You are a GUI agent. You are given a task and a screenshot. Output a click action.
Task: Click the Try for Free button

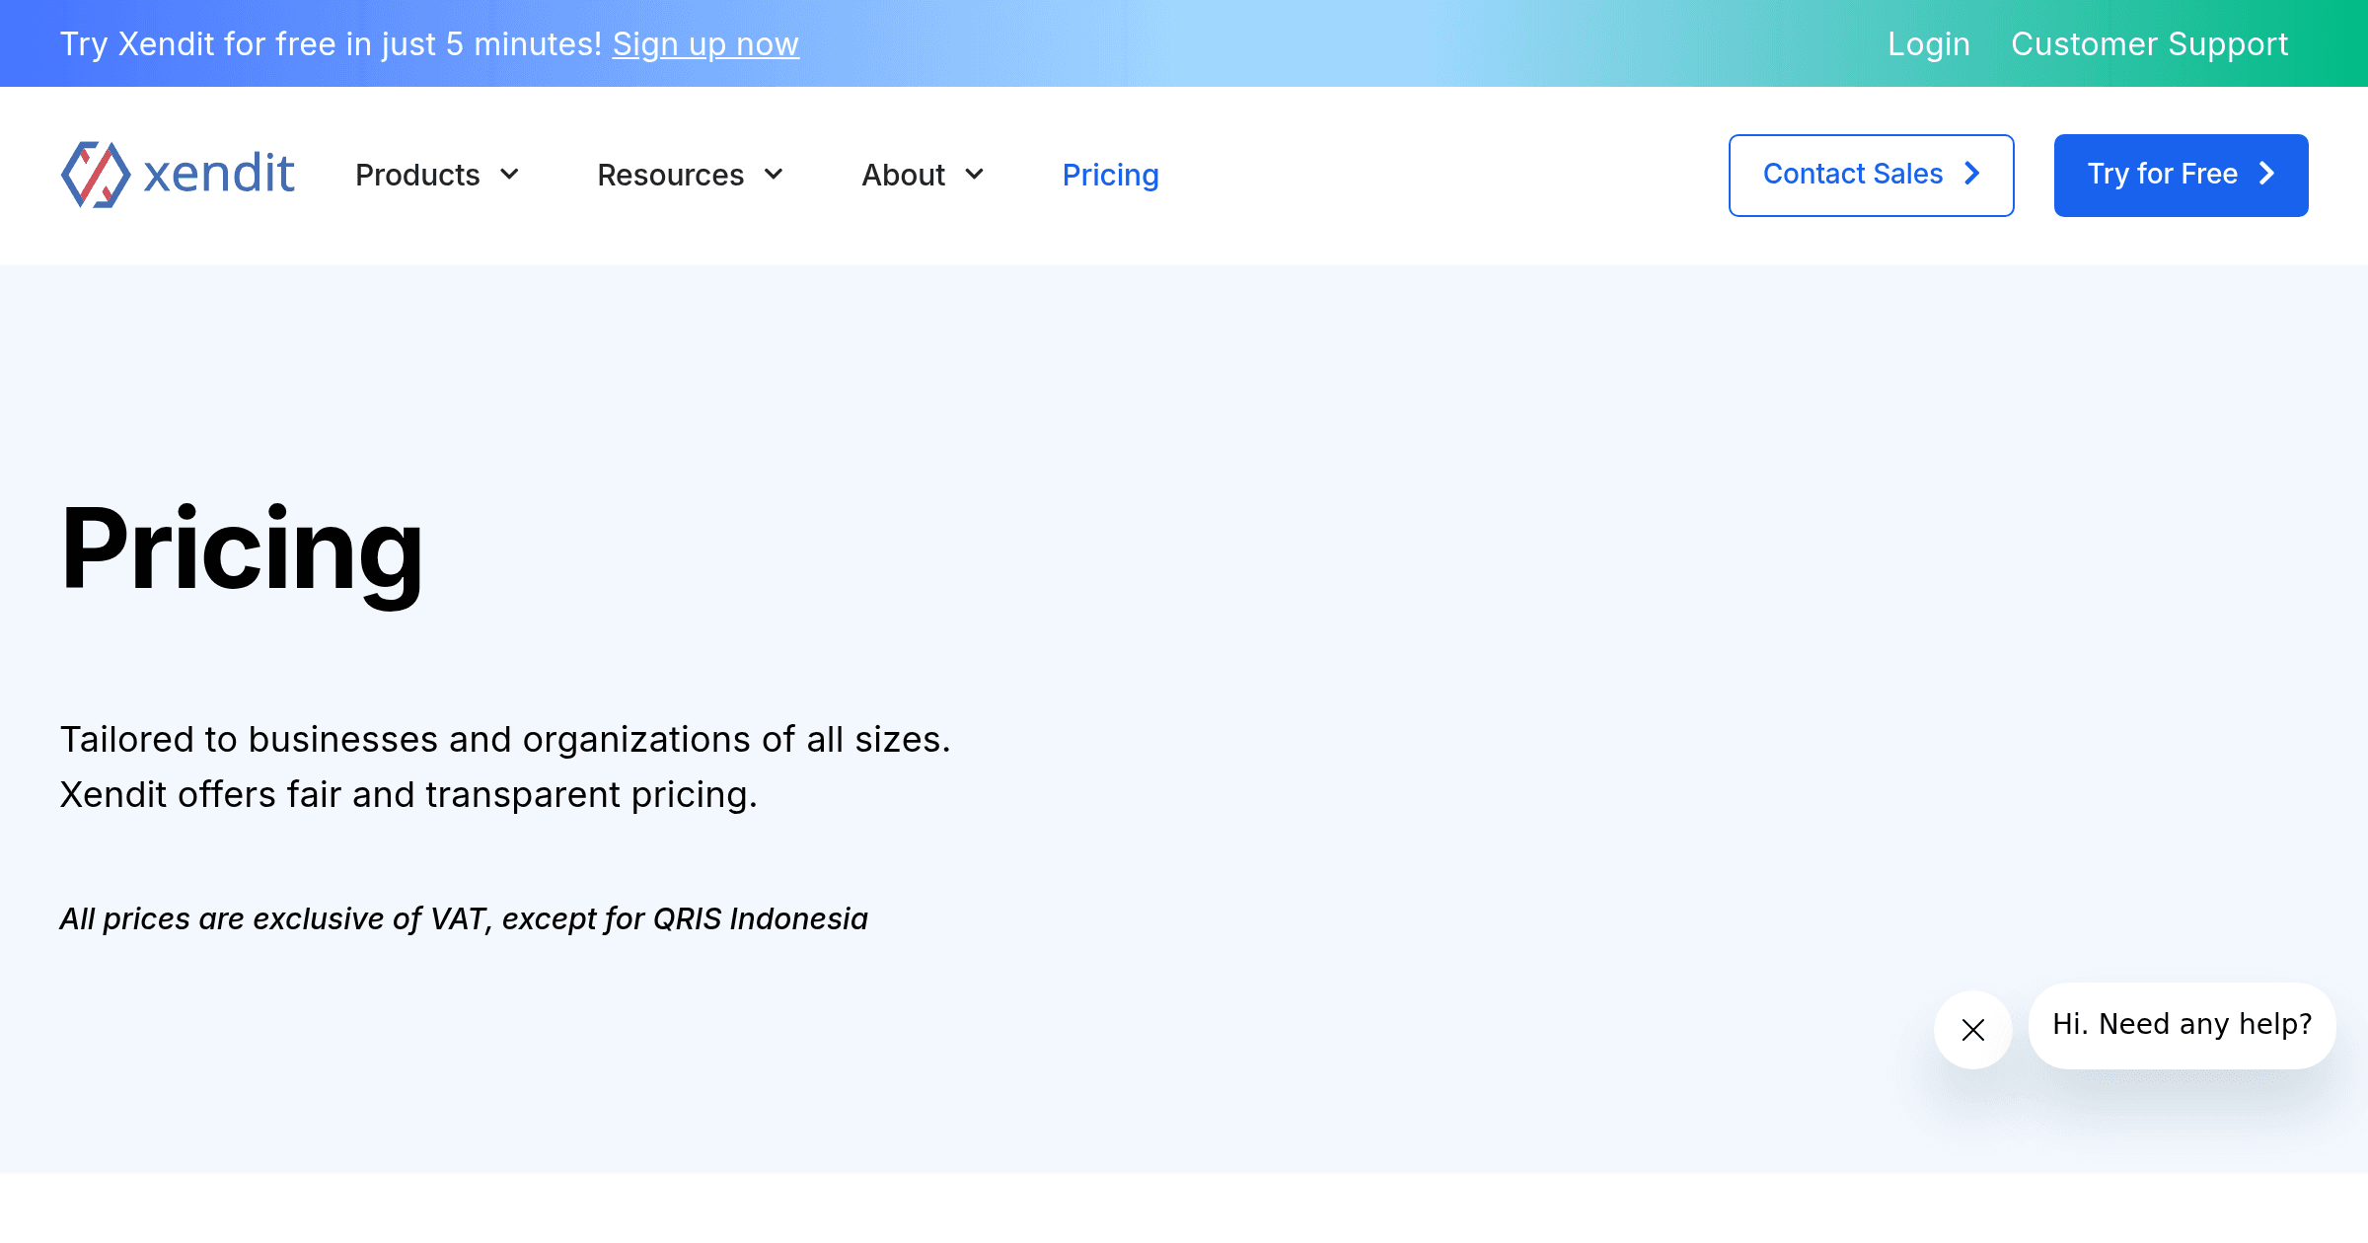[x=2181, y=175]
